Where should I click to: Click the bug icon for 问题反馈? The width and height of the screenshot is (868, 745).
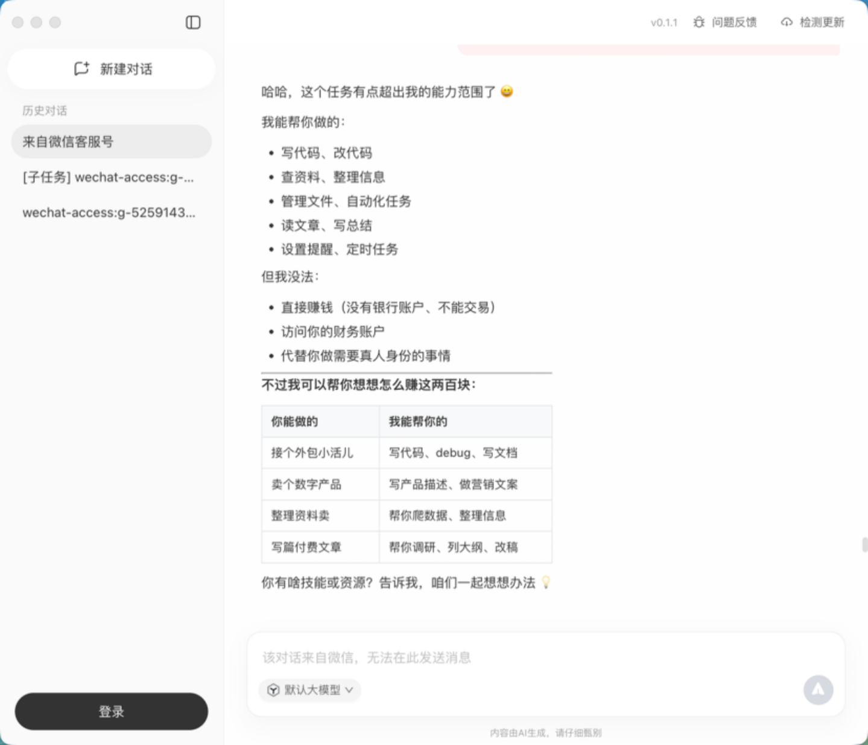click(699, 22)
